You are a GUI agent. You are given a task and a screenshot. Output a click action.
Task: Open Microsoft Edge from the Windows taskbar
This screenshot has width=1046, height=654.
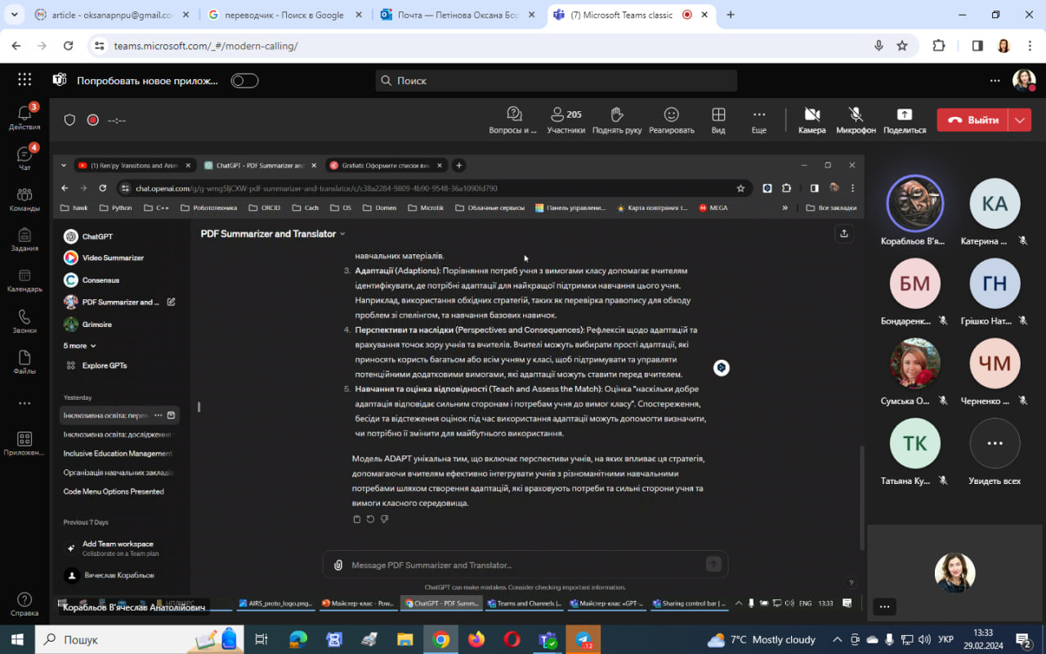(298, 639)
